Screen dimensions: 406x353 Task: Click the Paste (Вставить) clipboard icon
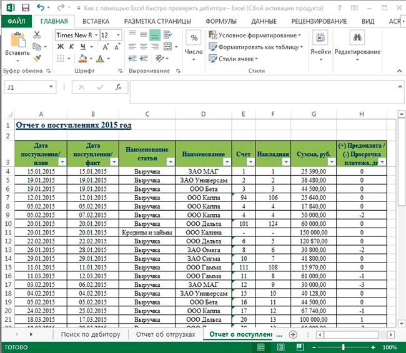[17, 39]
